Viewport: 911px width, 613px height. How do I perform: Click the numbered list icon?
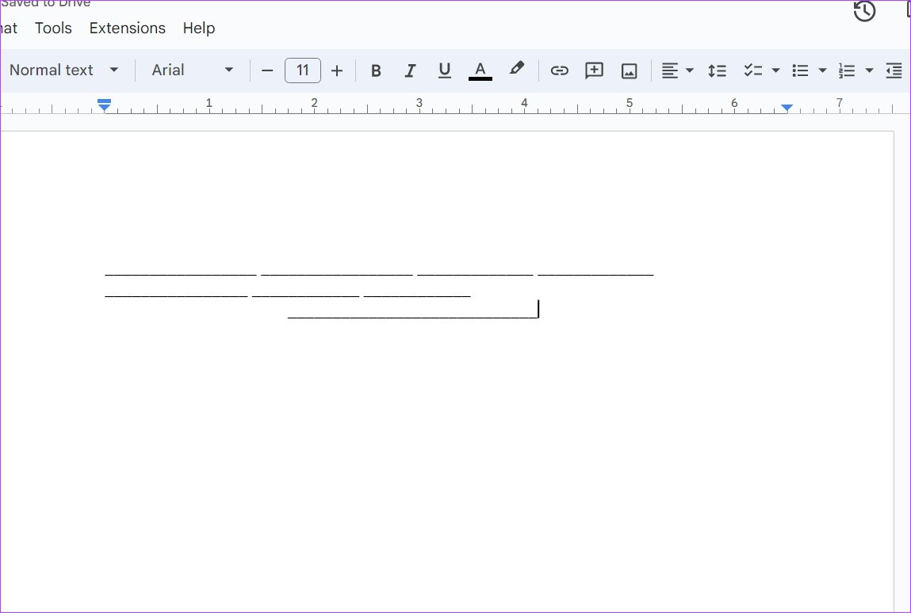tap(847, 70)
